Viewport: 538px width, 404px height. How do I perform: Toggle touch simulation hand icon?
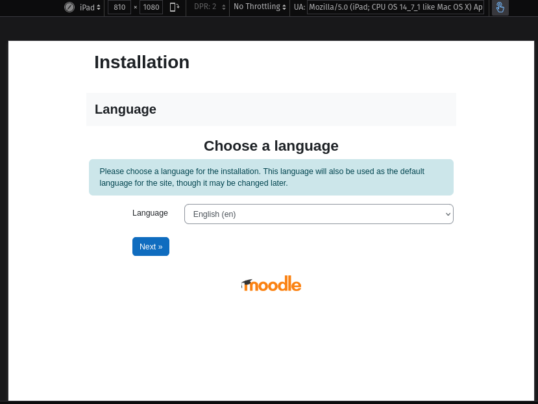tap(500, 7)
